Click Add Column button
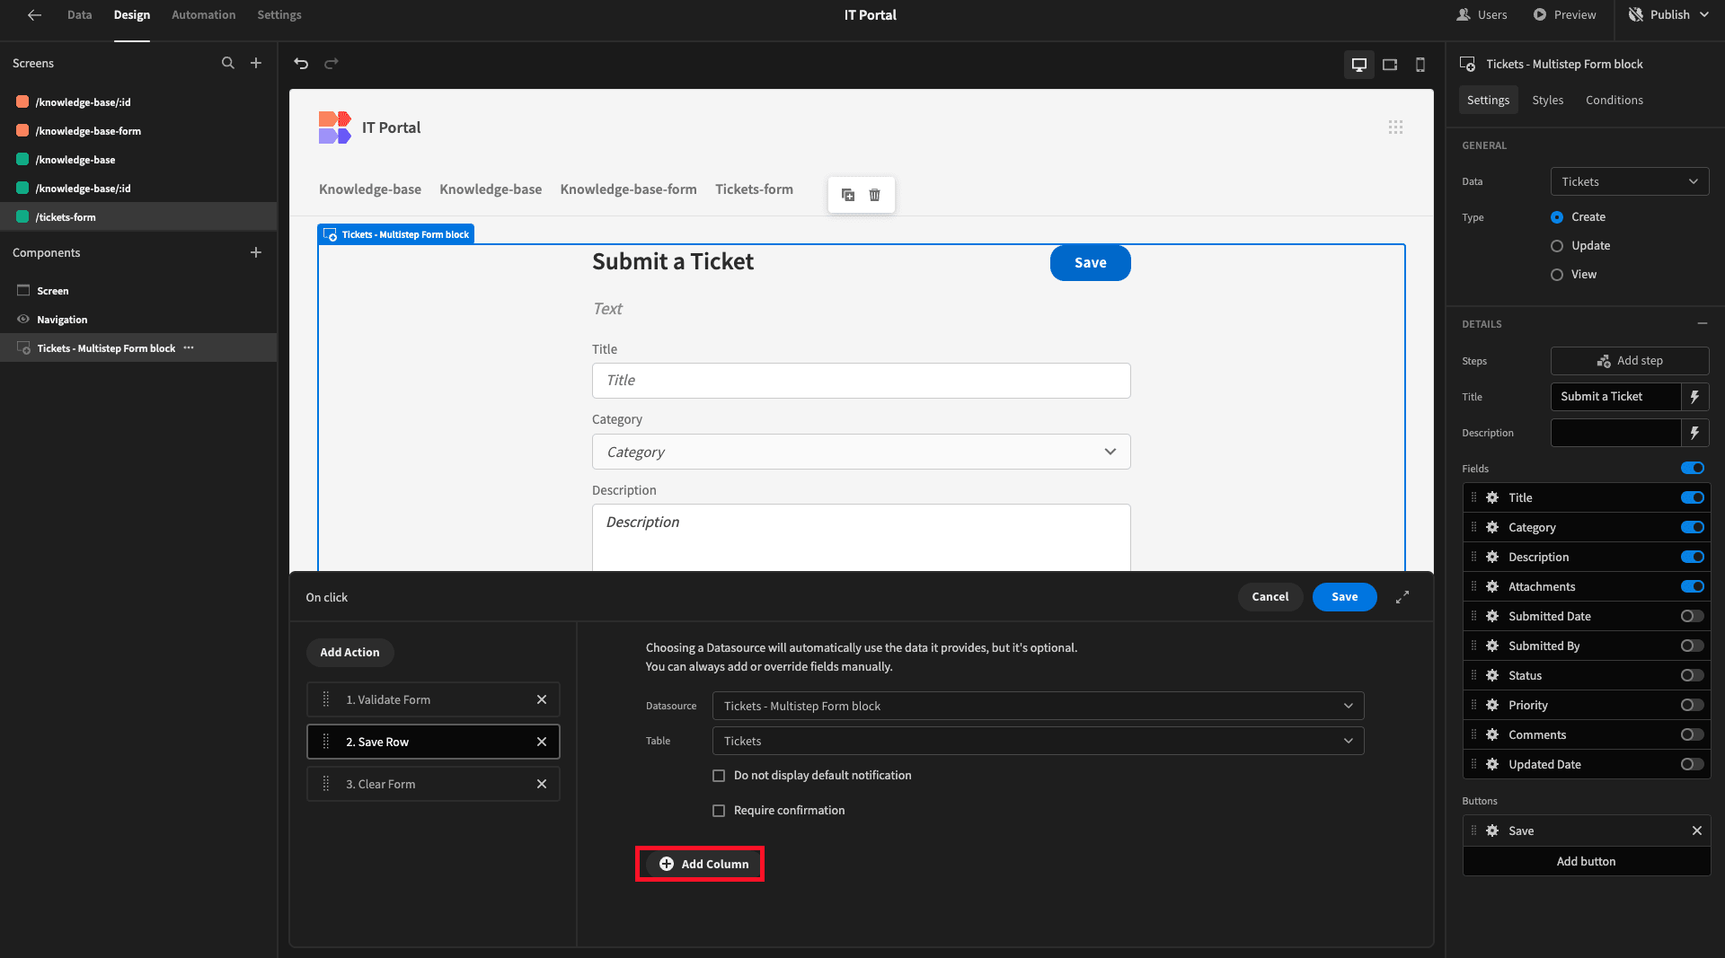1725x958 pixels. click(x=704, y=864)
